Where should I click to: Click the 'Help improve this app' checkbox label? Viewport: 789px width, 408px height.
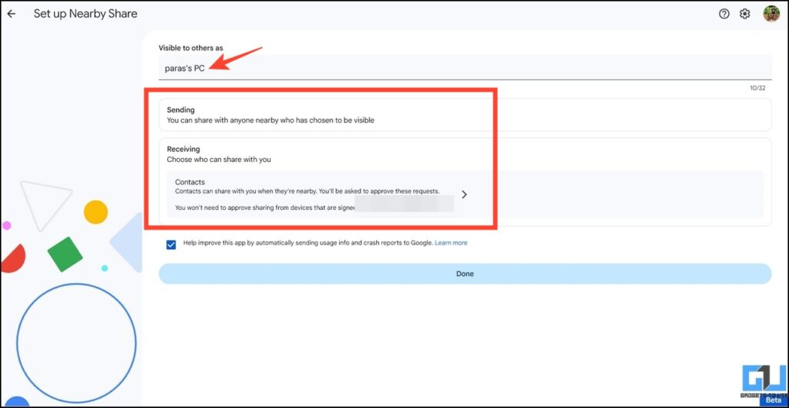point(308,243)
